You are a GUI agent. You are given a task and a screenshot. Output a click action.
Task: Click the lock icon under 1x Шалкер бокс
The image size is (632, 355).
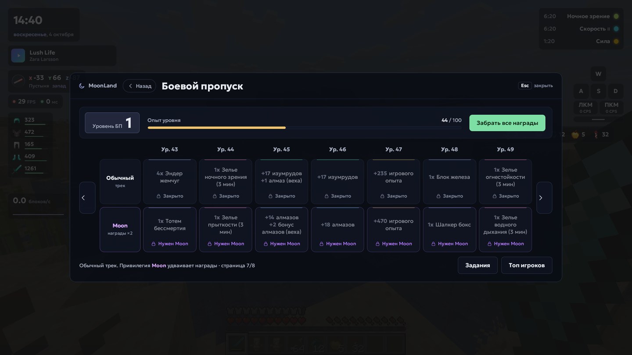434,244
